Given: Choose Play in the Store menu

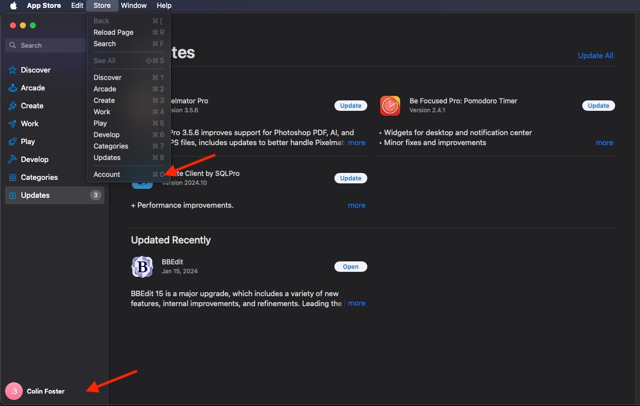Looking at the screenshot, I should pos(129,123).
